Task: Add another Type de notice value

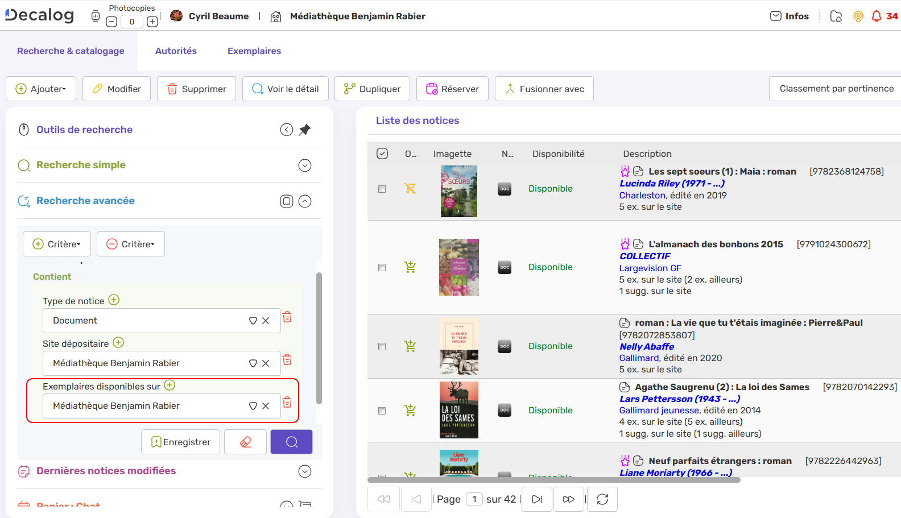Action: (x=114, y=300)
